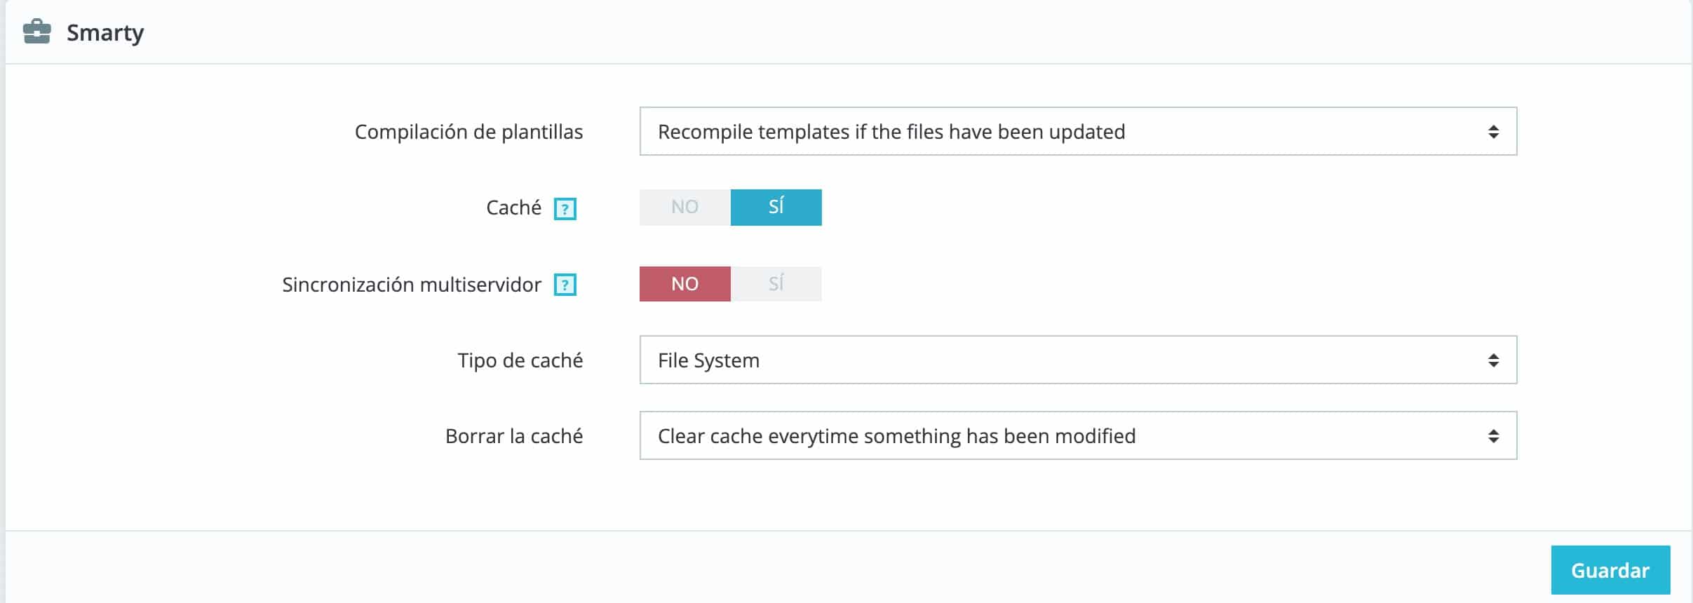1693x603 pixels.
Task: Open help icon for Sincronización multiservidor
Action: (565, 285)
